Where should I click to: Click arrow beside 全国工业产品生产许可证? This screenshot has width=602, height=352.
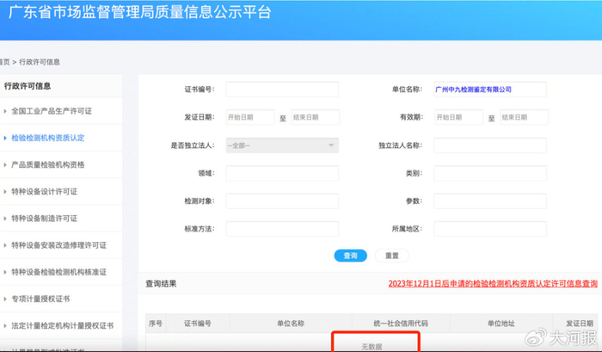tap(5, 111)
